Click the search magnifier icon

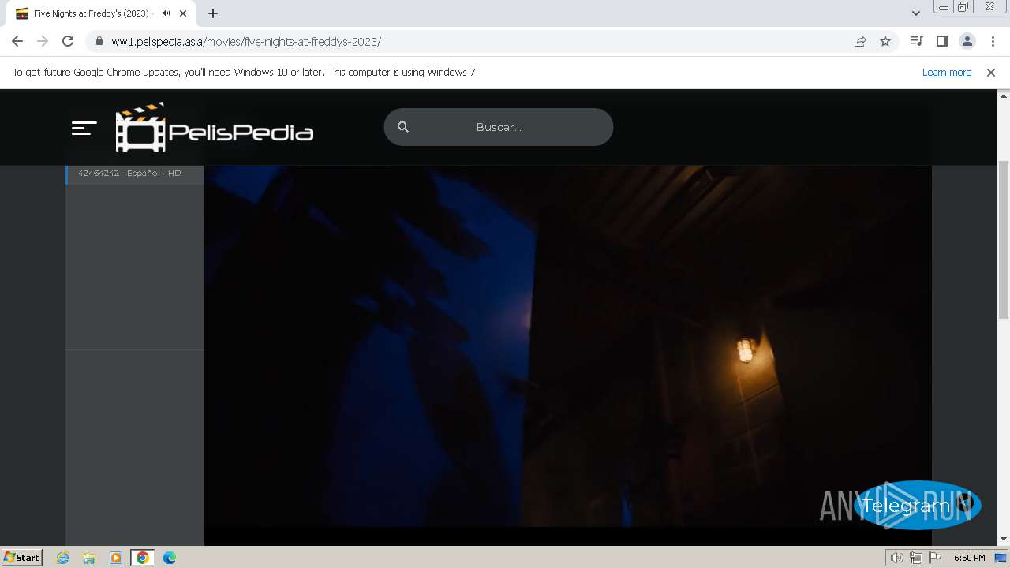[403, 127]
